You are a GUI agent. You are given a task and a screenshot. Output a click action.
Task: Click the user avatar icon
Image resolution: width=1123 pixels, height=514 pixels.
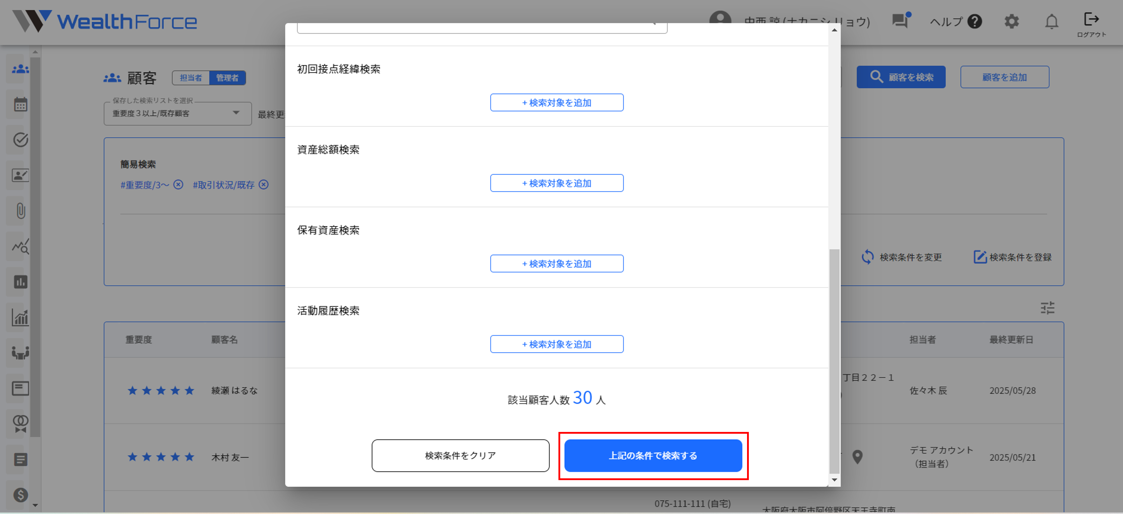point(720,17)
